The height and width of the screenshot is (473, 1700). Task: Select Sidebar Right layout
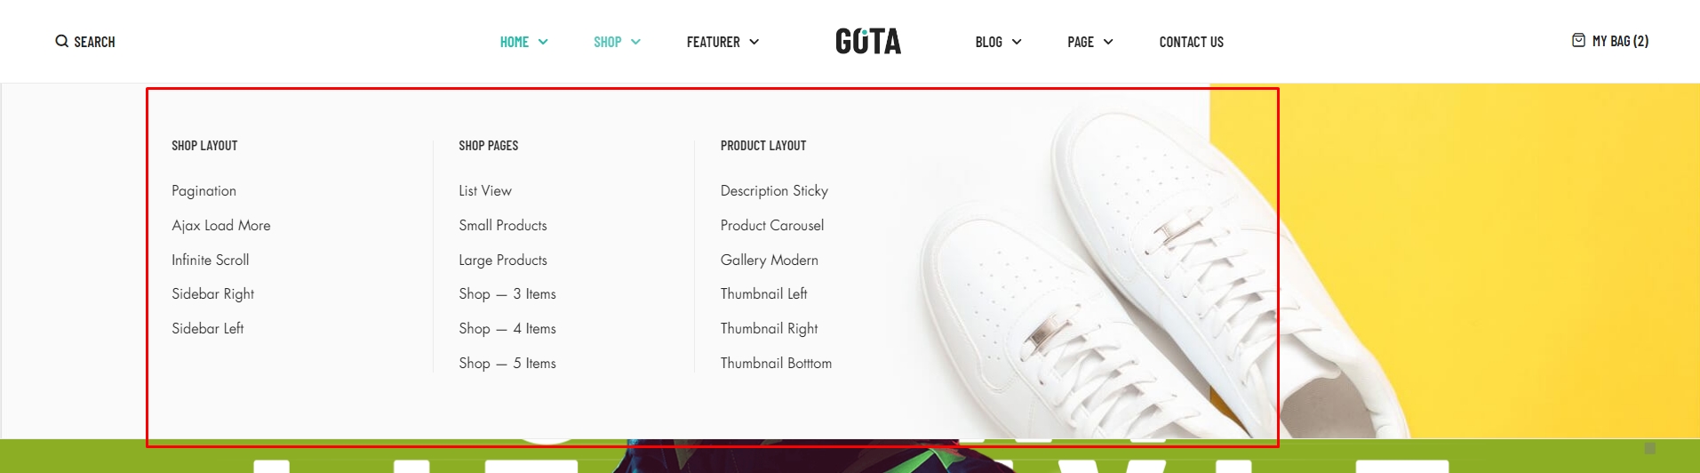pyautogui.click(x=212, y=293)
